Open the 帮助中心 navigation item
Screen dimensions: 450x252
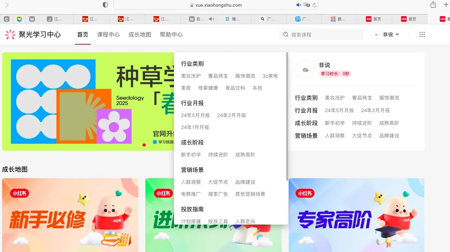coord(171,34)
